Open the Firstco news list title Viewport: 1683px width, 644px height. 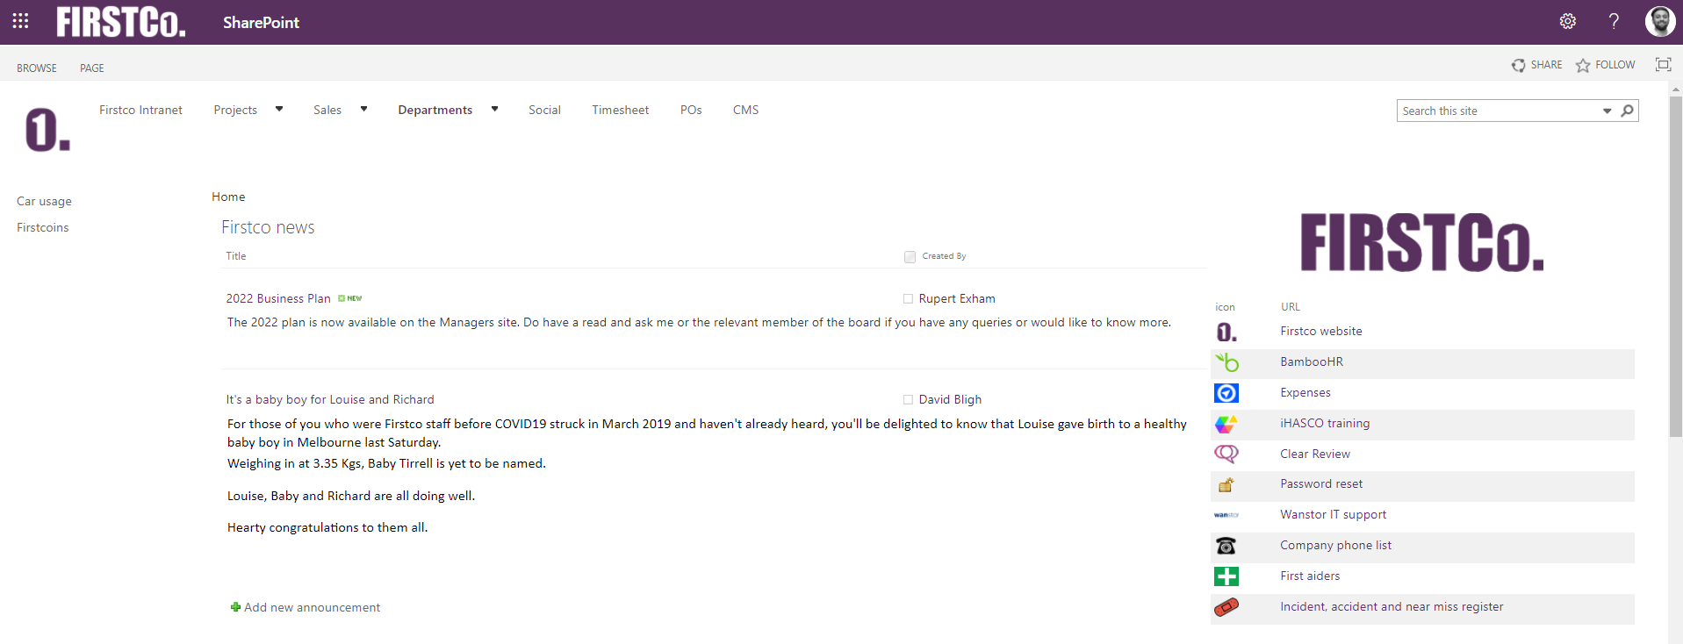(x=268, y=227)
